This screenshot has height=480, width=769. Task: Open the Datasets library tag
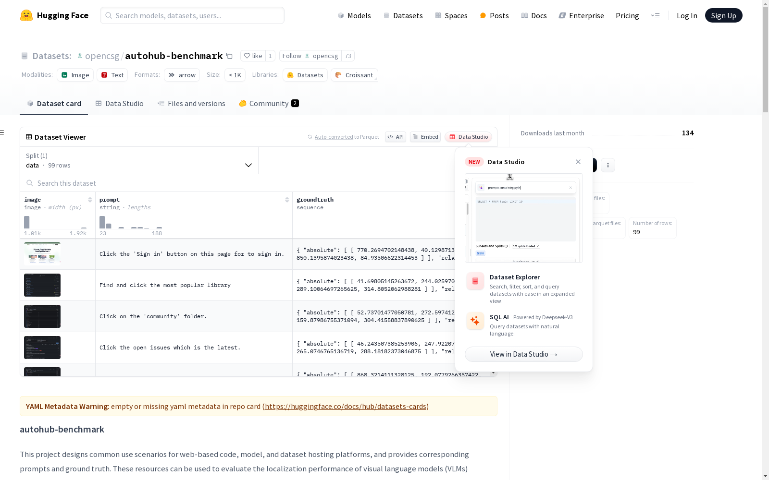[x=305, y=75]
